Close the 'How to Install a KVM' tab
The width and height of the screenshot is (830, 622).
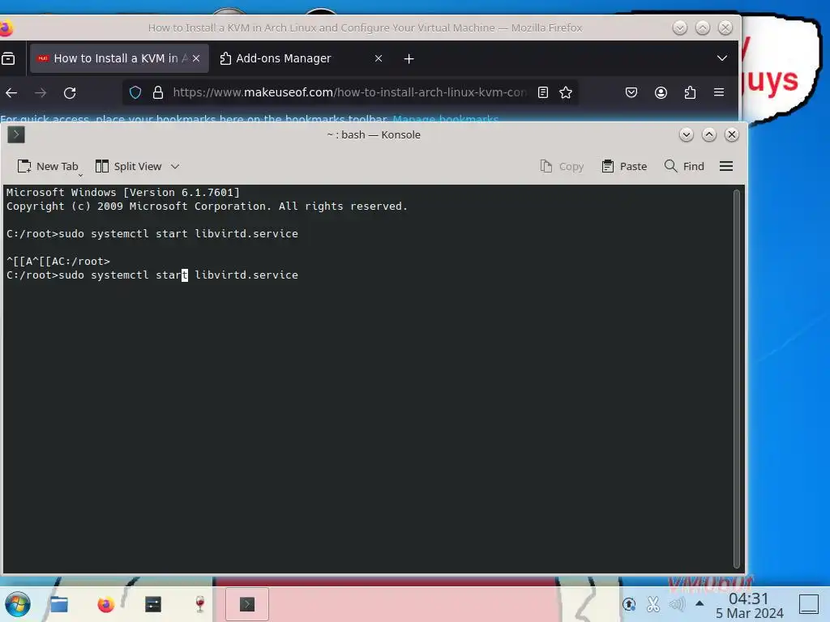[x=196, y=58]
